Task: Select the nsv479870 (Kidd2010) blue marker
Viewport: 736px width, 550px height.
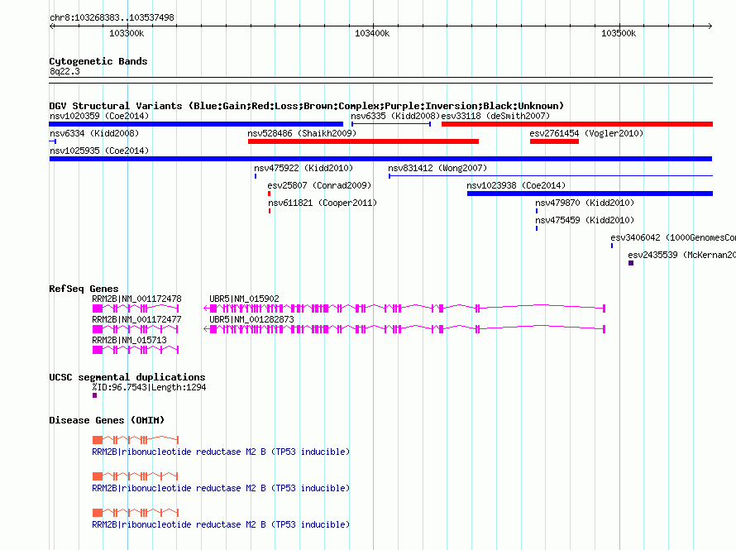Action: pyautogui.click(x=537, y=211)
